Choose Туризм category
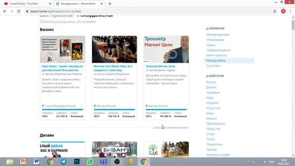Screen dimensions: 295x166 coord(211,149)
